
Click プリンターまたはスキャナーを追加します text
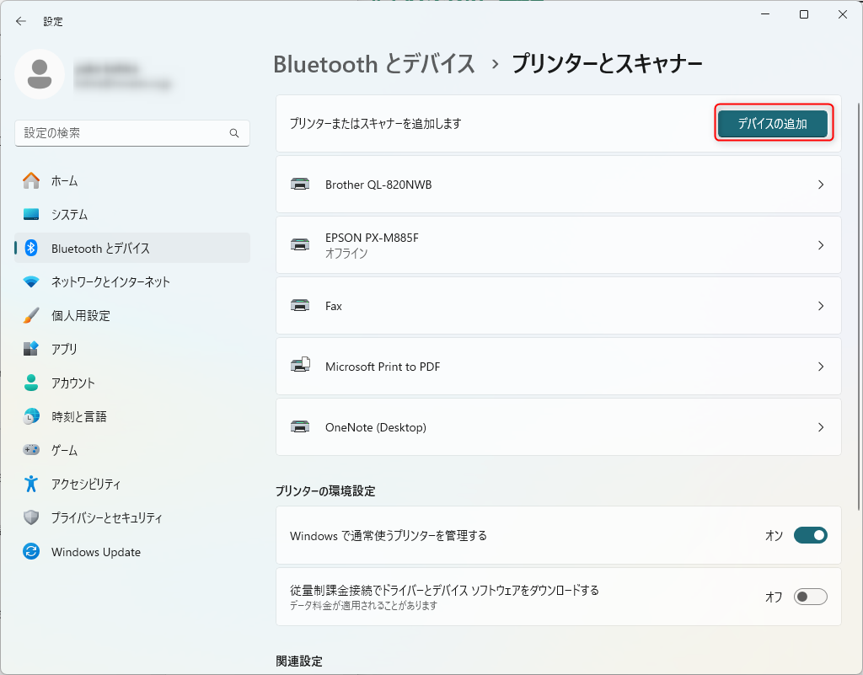click(375, 124)
